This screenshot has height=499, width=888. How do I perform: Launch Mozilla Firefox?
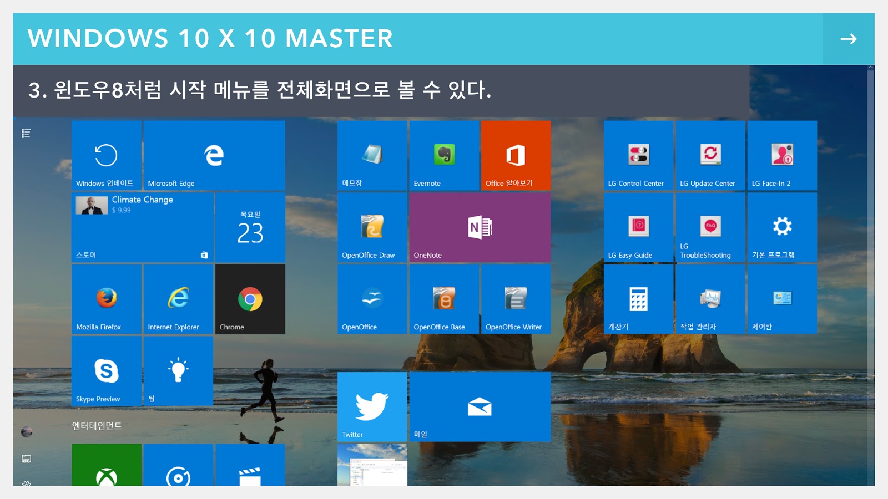(x=107, y=299)
